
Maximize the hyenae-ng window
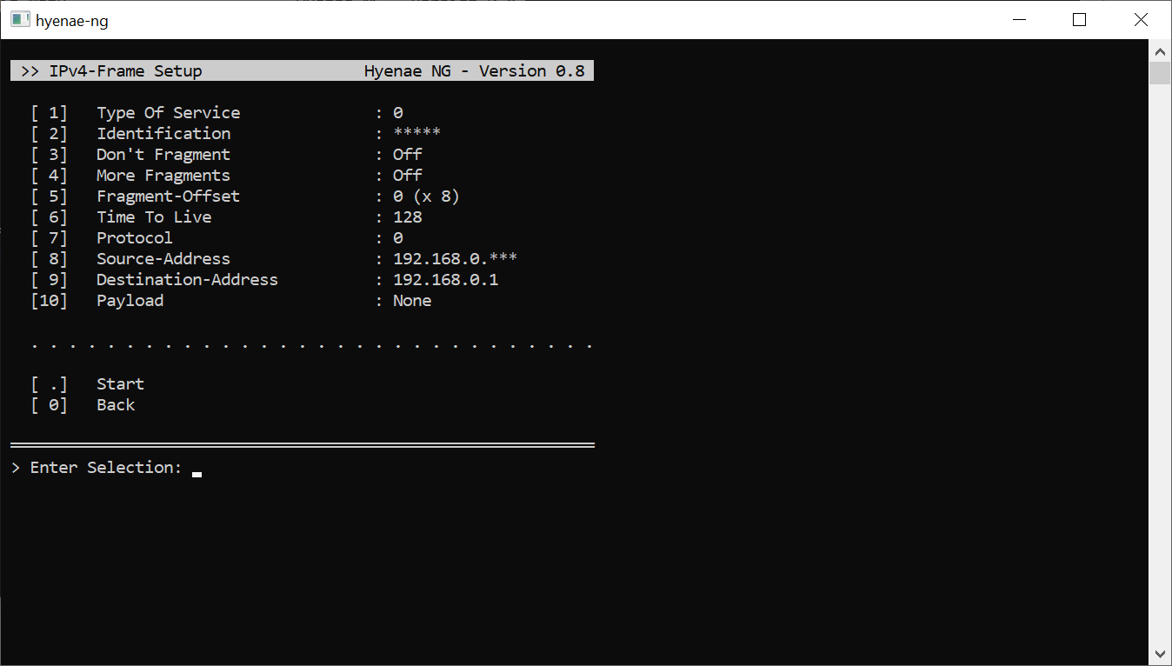1080,20
